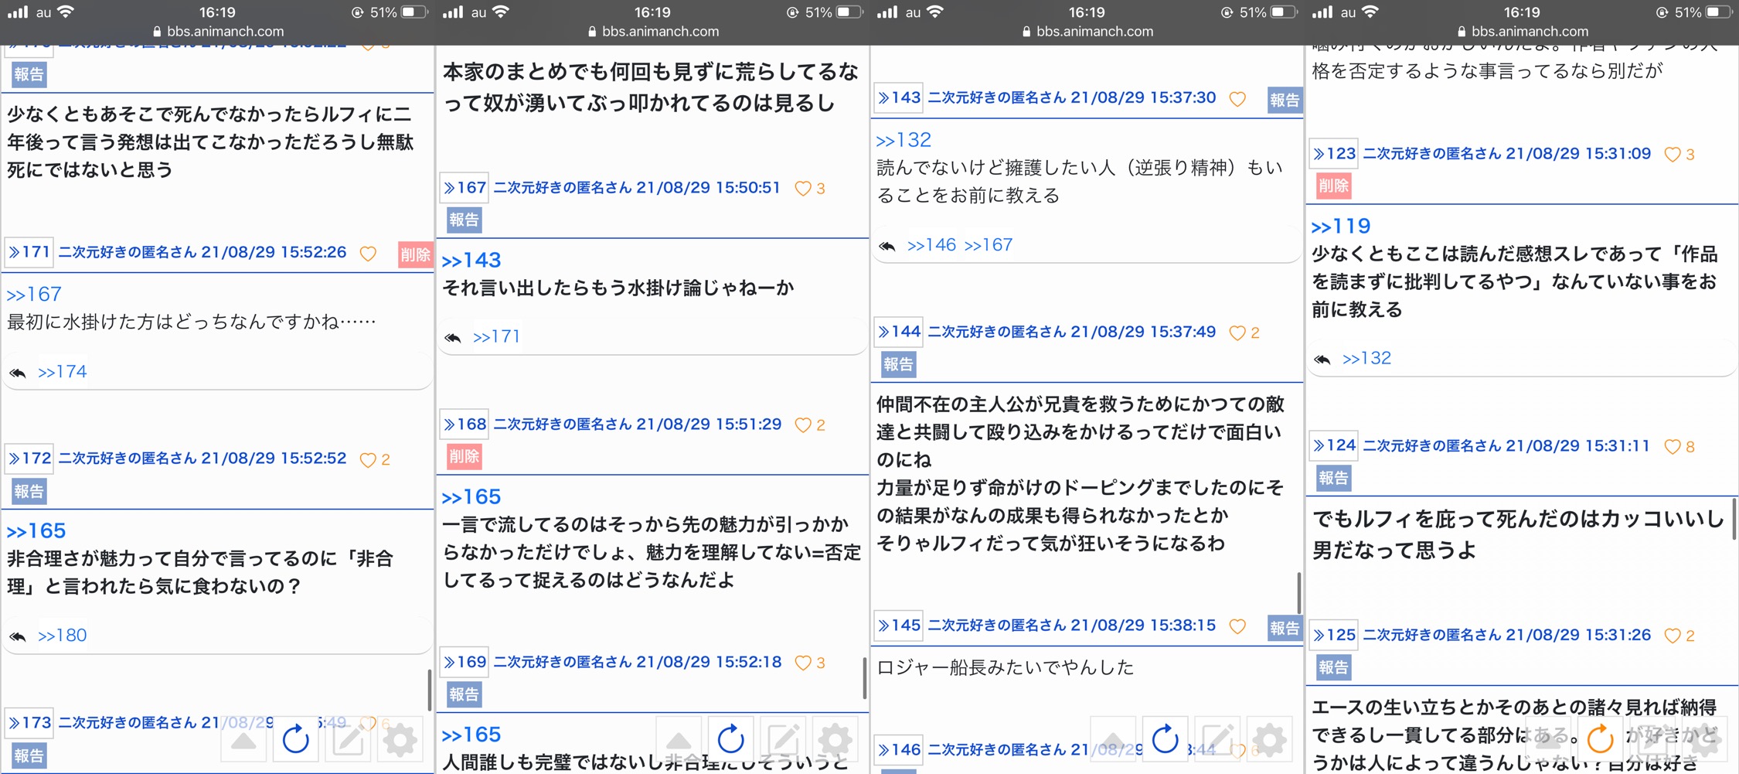Viewport: 1739px width, 774px height.
Task: Delete post 168 using 削除
Action: click(464, 456)
